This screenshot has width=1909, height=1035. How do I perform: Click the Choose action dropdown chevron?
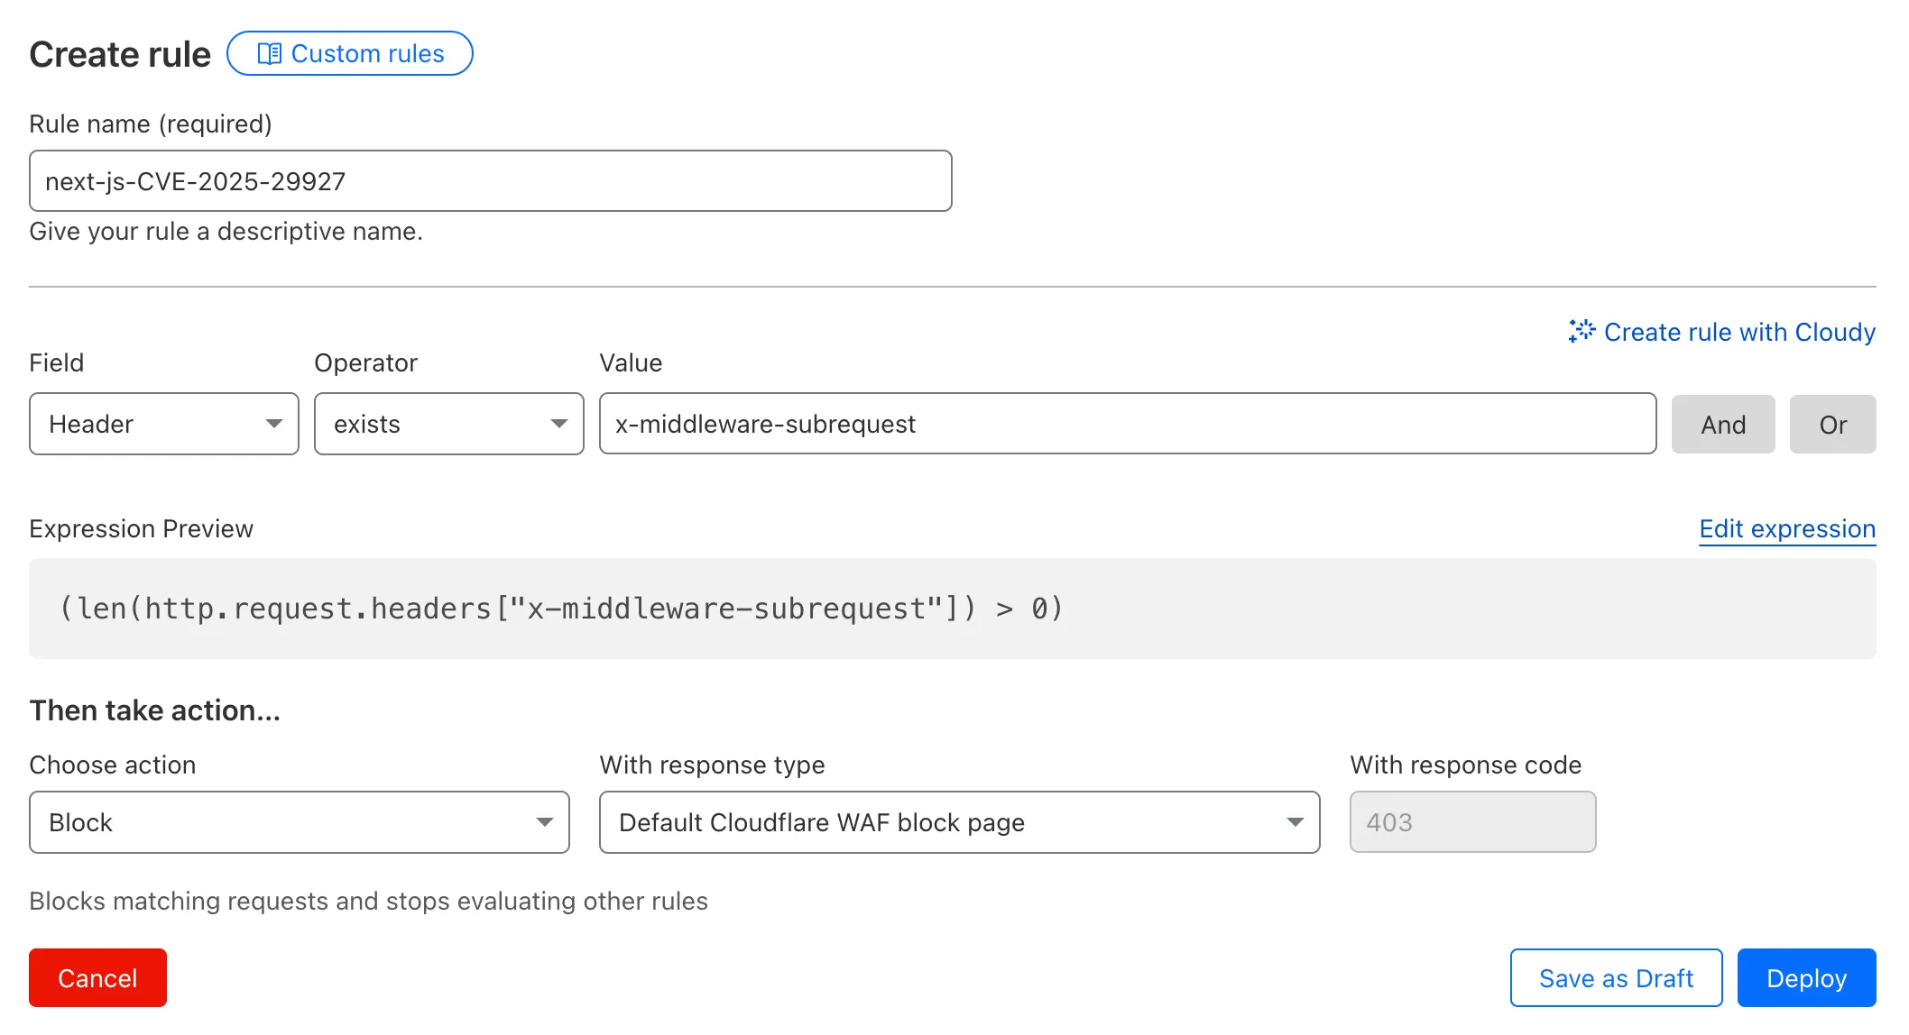point(545,821)
